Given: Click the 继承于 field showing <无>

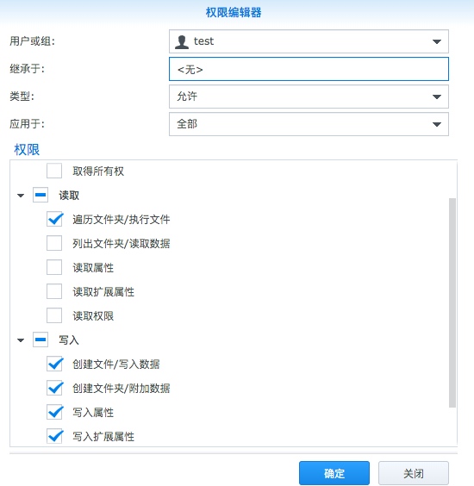Looking at the screenshot, I should (x=309, y=69).
